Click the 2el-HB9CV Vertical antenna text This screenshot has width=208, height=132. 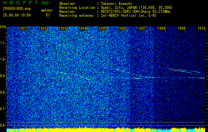pos(128,16)
